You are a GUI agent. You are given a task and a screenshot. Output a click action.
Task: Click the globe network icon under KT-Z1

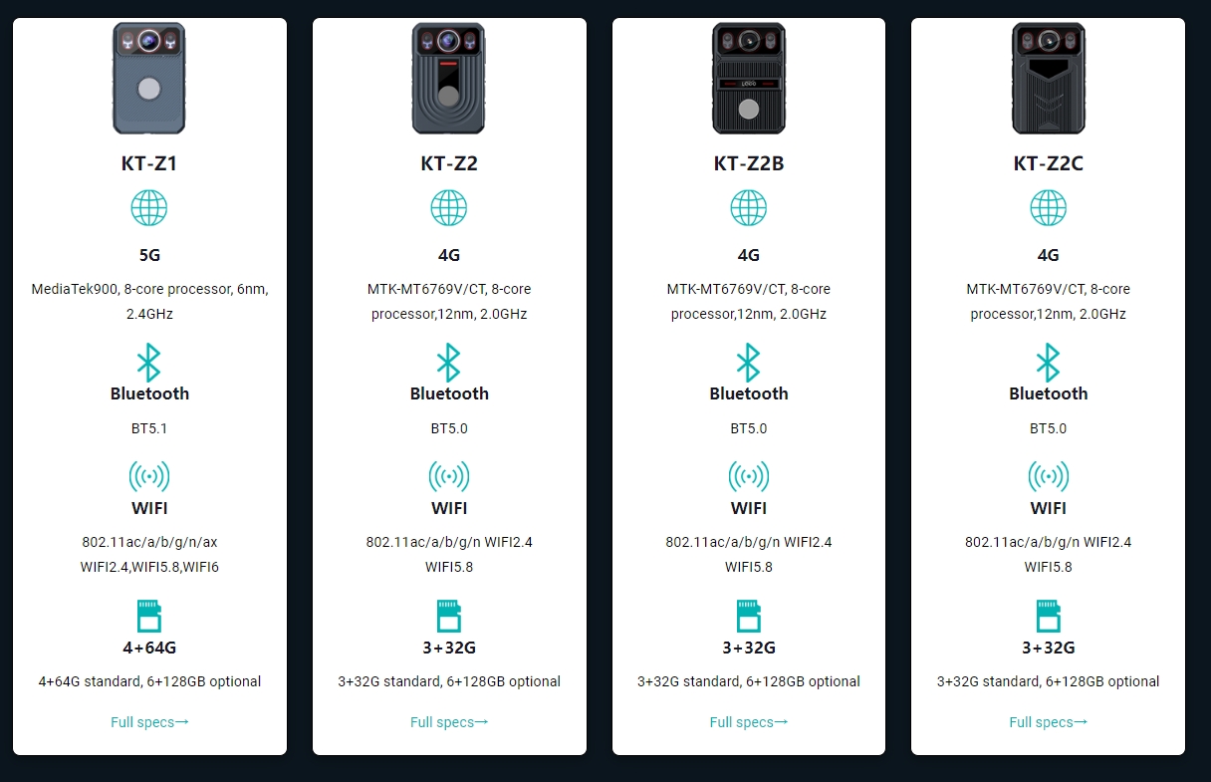pos(149,208)
